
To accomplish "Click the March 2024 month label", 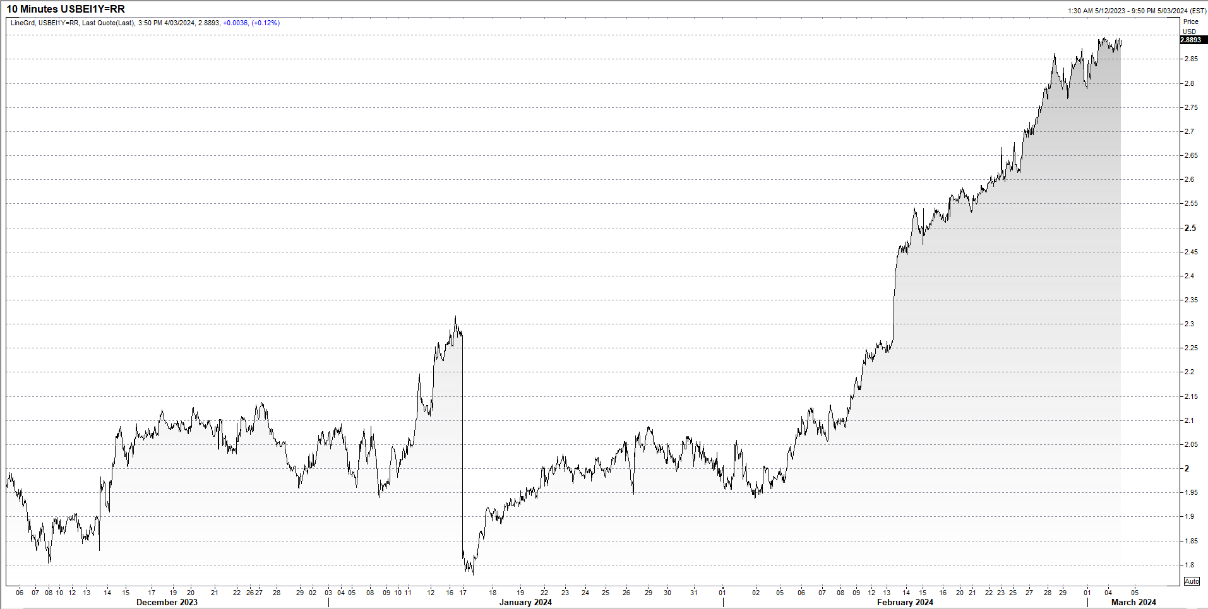I will pyautogui.click(x=1133, y=602).
